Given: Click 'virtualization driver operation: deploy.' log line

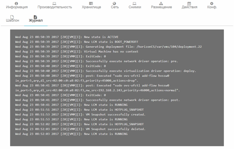Looking at the screenshot, I should [x=106, y=71].
